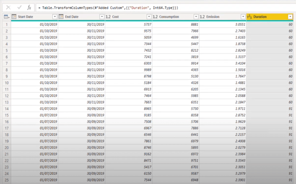Click the Emission cell 1.4881

(223, 83)
